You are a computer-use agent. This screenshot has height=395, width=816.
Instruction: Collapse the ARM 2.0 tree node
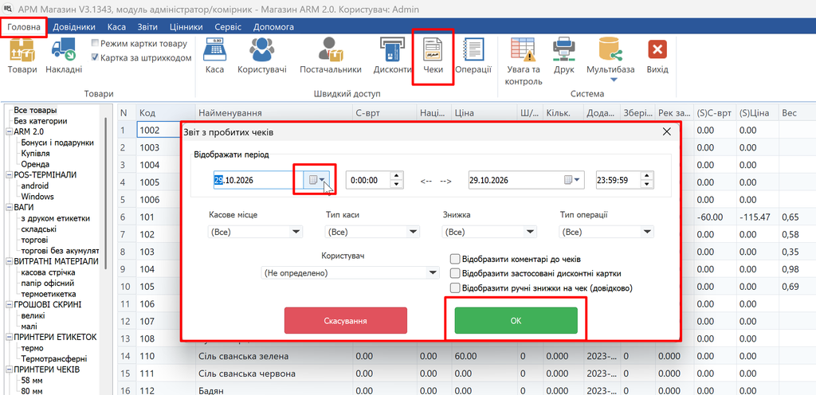pyautogui.click(x=9, y=131)
